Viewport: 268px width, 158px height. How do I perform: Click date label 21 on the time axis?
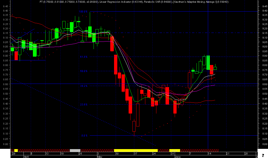coord(228,154)
